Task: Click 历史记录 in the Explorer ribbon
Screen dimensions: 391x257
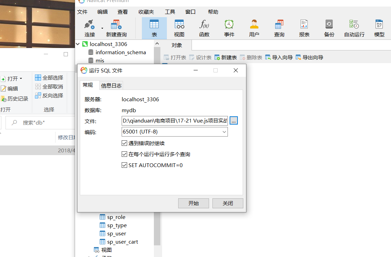Action: pos(14,99)
